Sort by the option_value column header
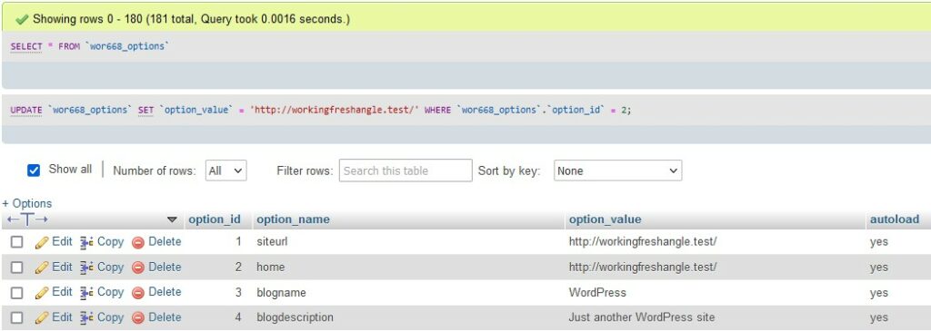Image resolution: width=931 pixels, height=331 pixels. [x=605, y=219]
